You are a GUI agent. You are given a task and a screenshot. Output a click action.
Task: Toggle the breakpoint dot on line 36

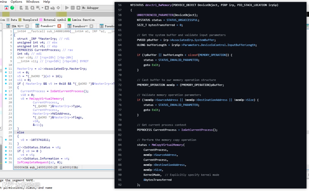click(6, 162)
